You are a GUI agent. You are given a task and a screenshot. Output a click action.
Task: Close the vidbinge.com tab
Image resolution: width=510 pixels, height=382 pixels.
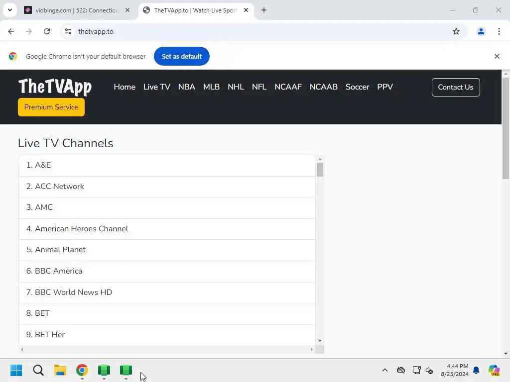[x=127, y=10]
